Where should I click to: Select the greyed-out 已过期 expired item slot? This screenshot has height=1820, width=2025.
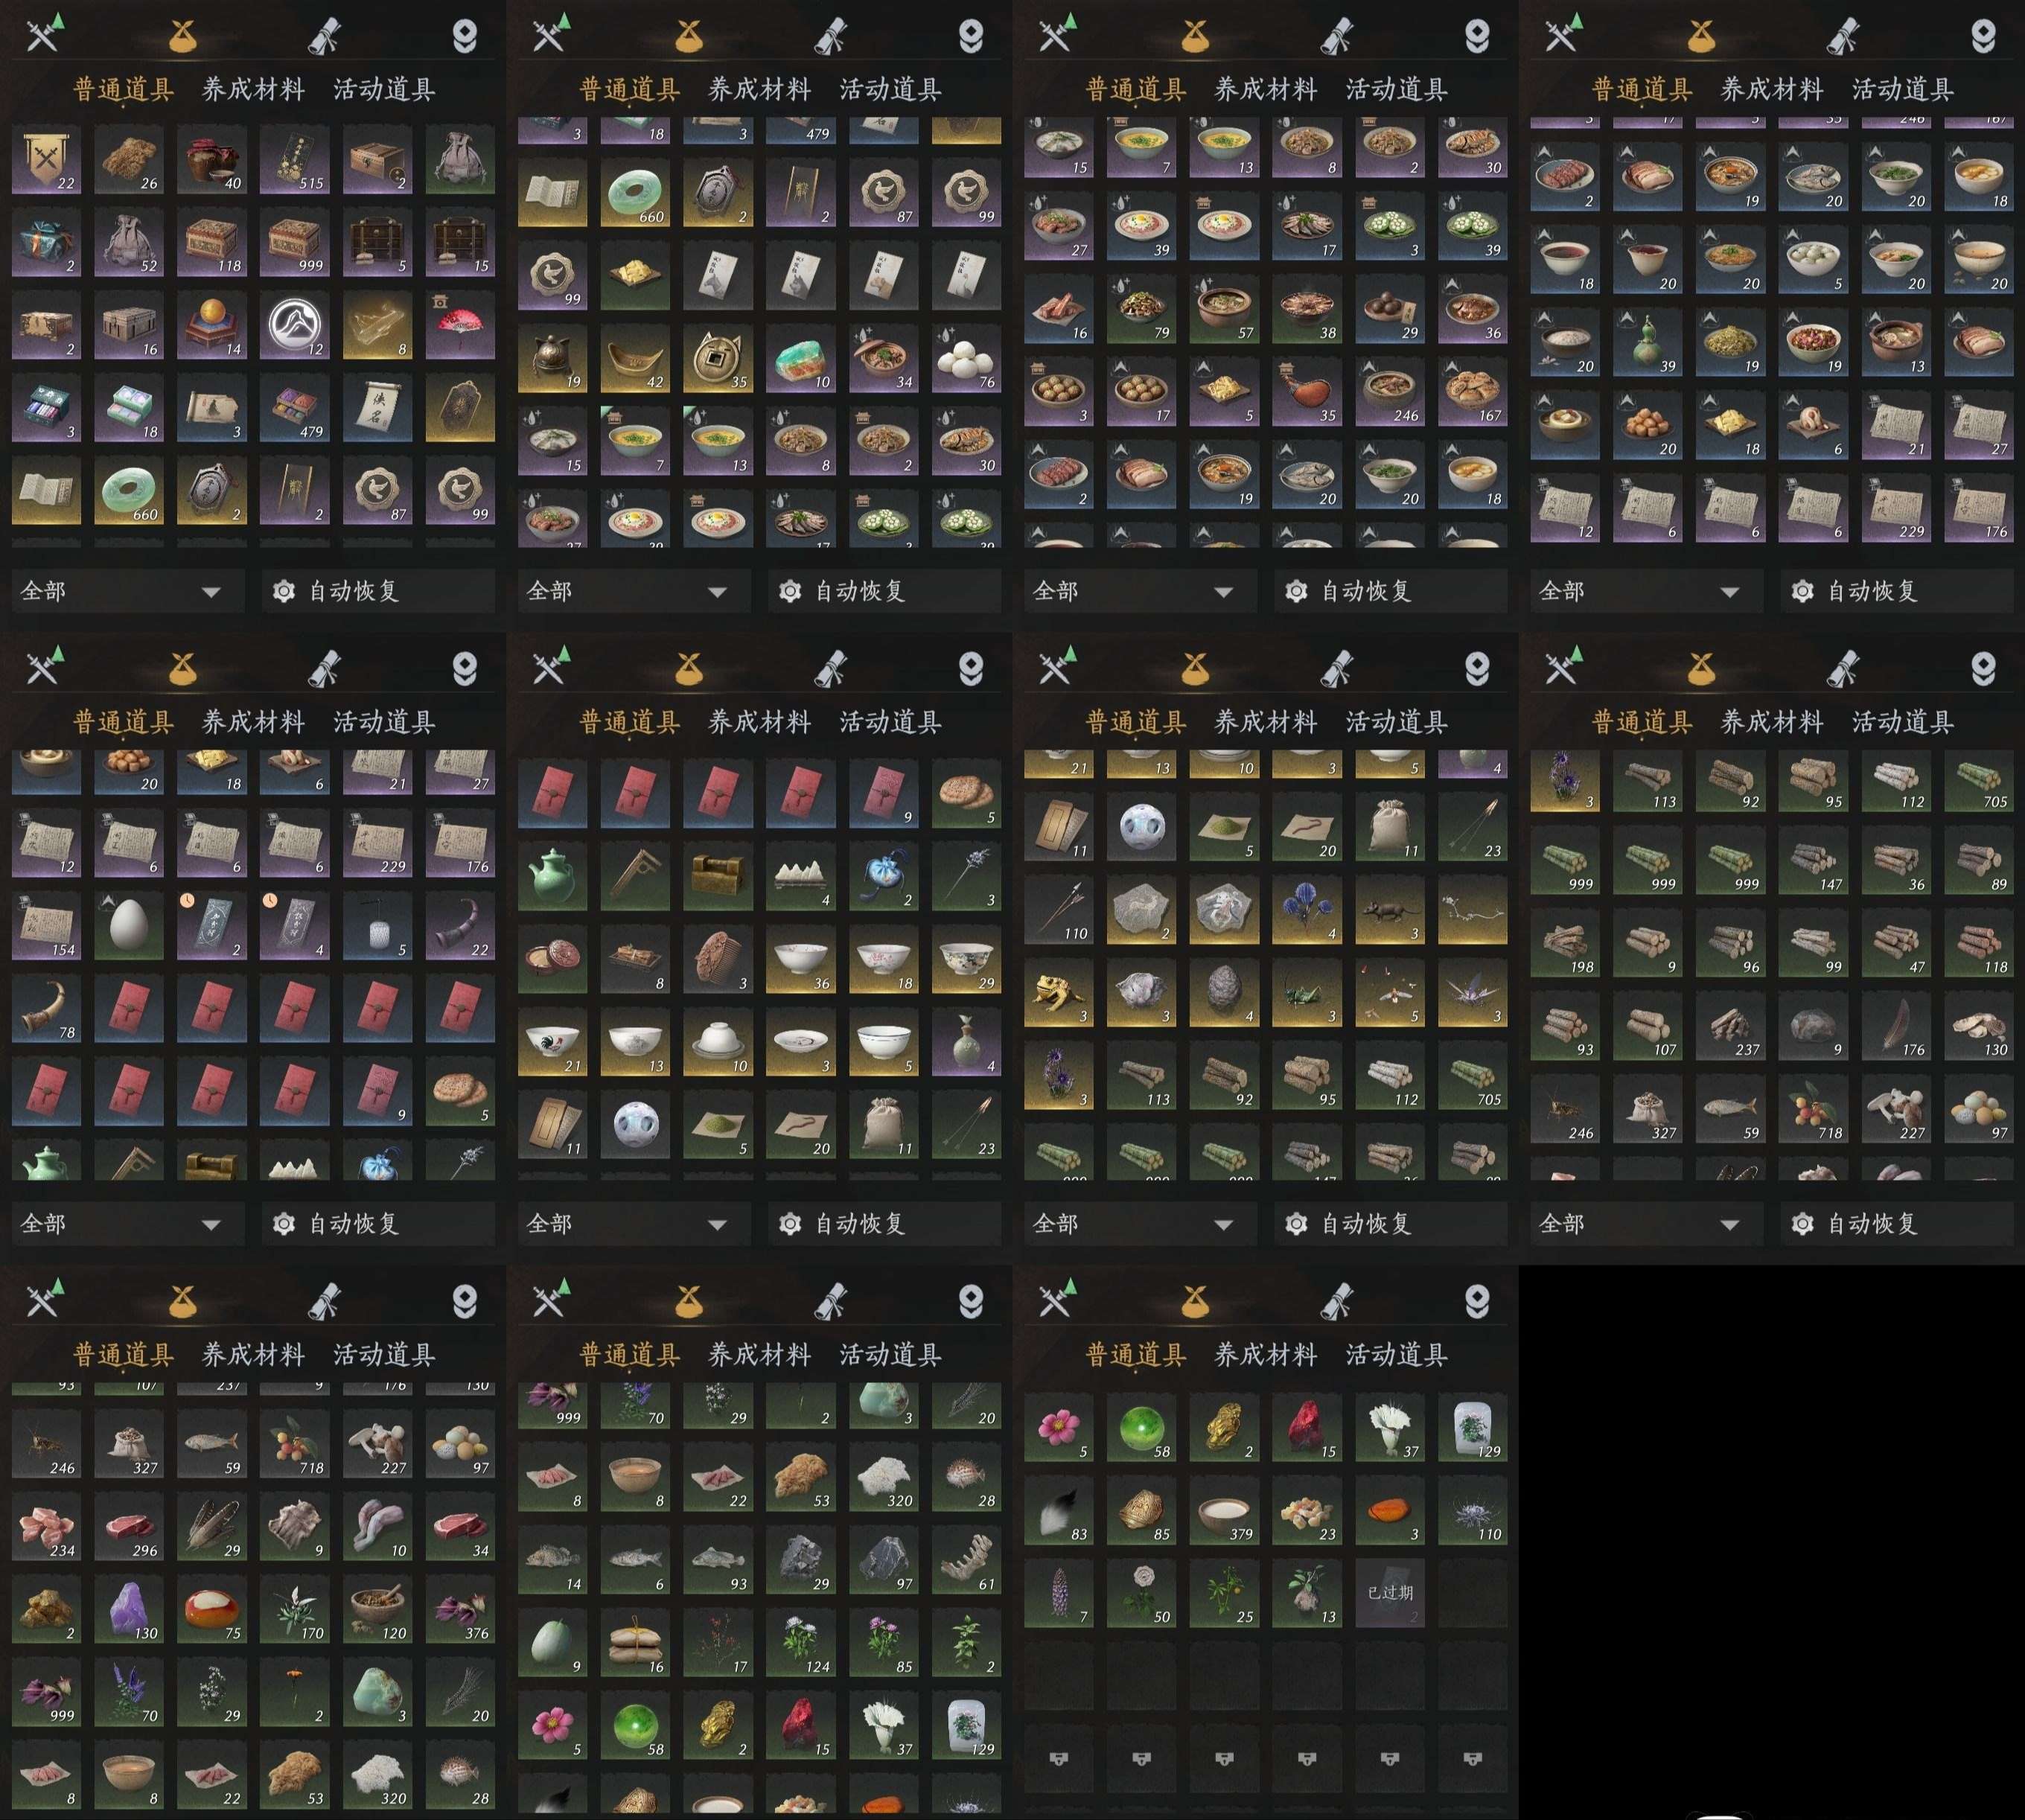1390,1593
